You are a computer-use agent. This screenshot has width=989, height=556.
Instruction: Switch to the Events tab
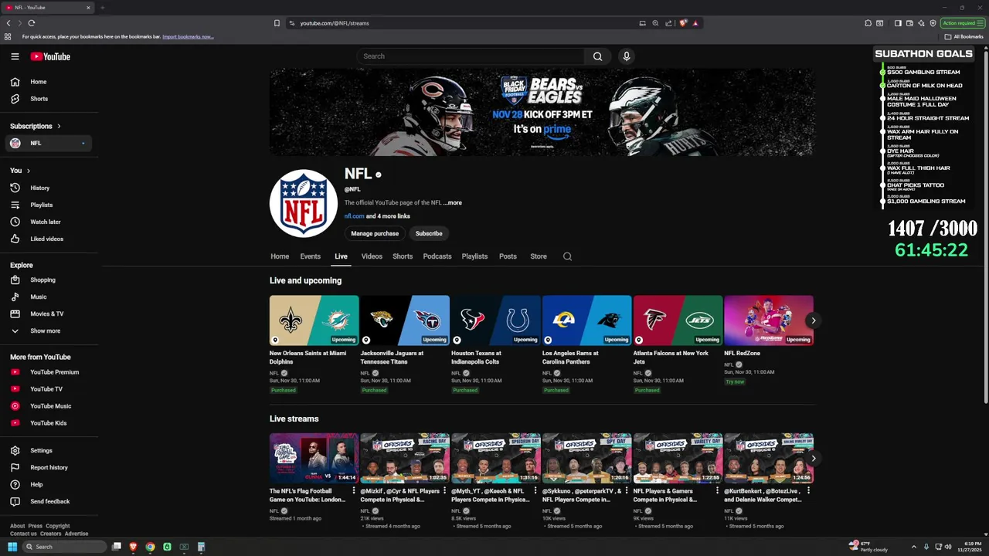click(x=310, y=256)
